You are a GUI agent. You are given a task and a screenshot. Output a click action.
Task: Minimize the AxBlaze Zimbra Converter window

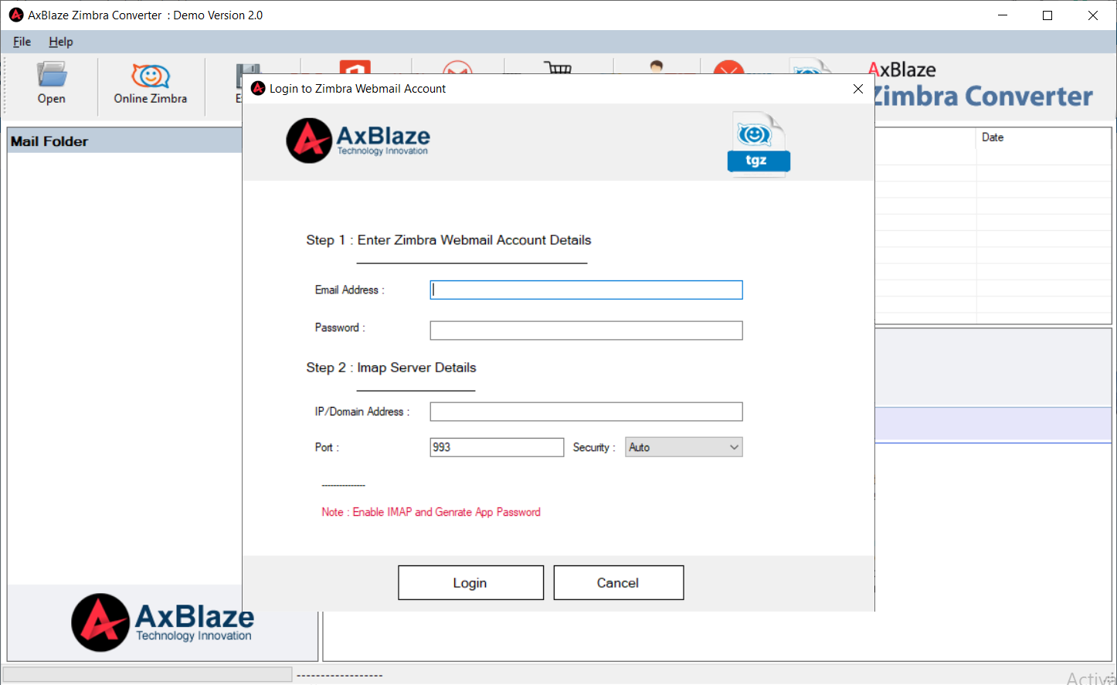point(1003,15)
